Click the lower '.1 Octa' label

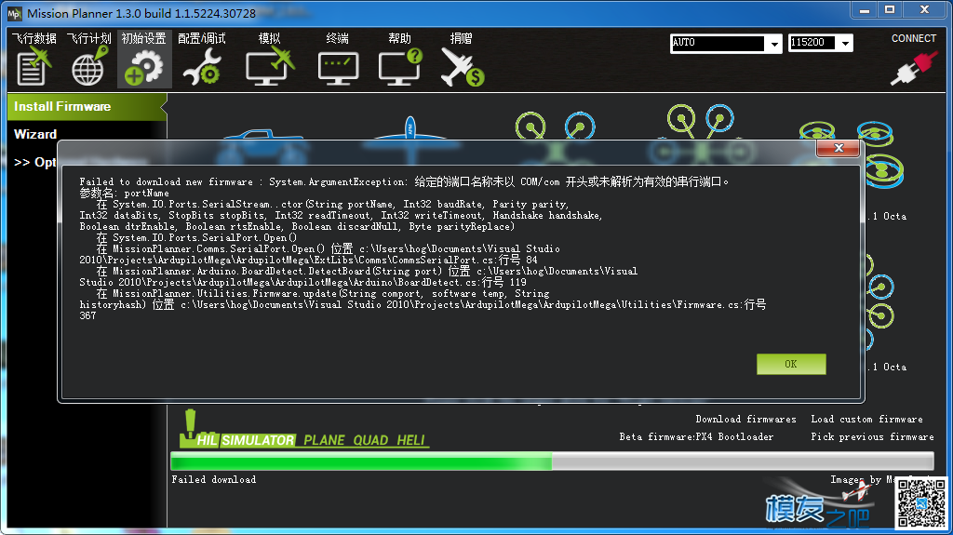click(889, 367)
